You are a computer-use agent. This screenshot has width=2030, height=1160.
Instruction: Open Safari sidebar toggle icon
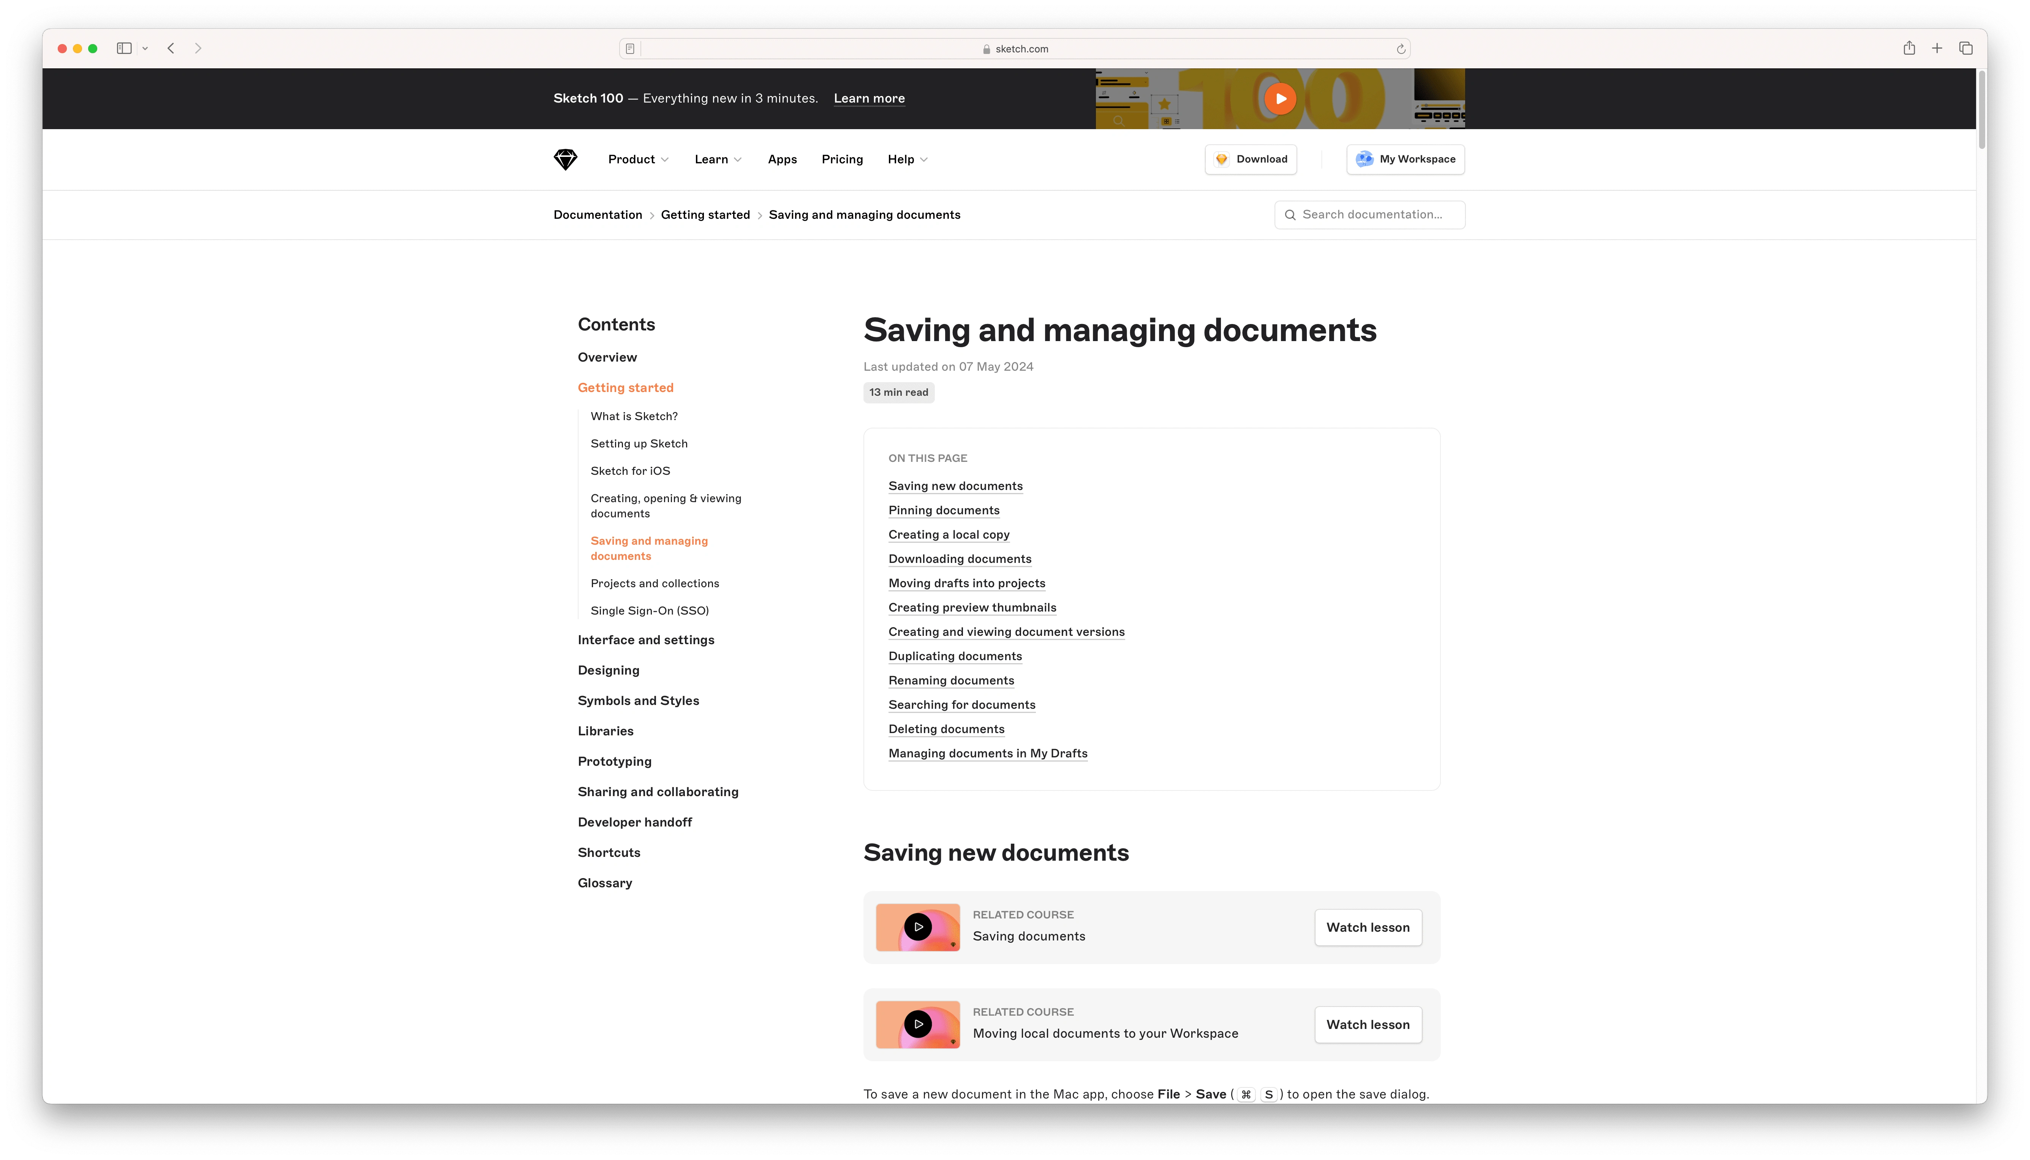click(124, 49)
